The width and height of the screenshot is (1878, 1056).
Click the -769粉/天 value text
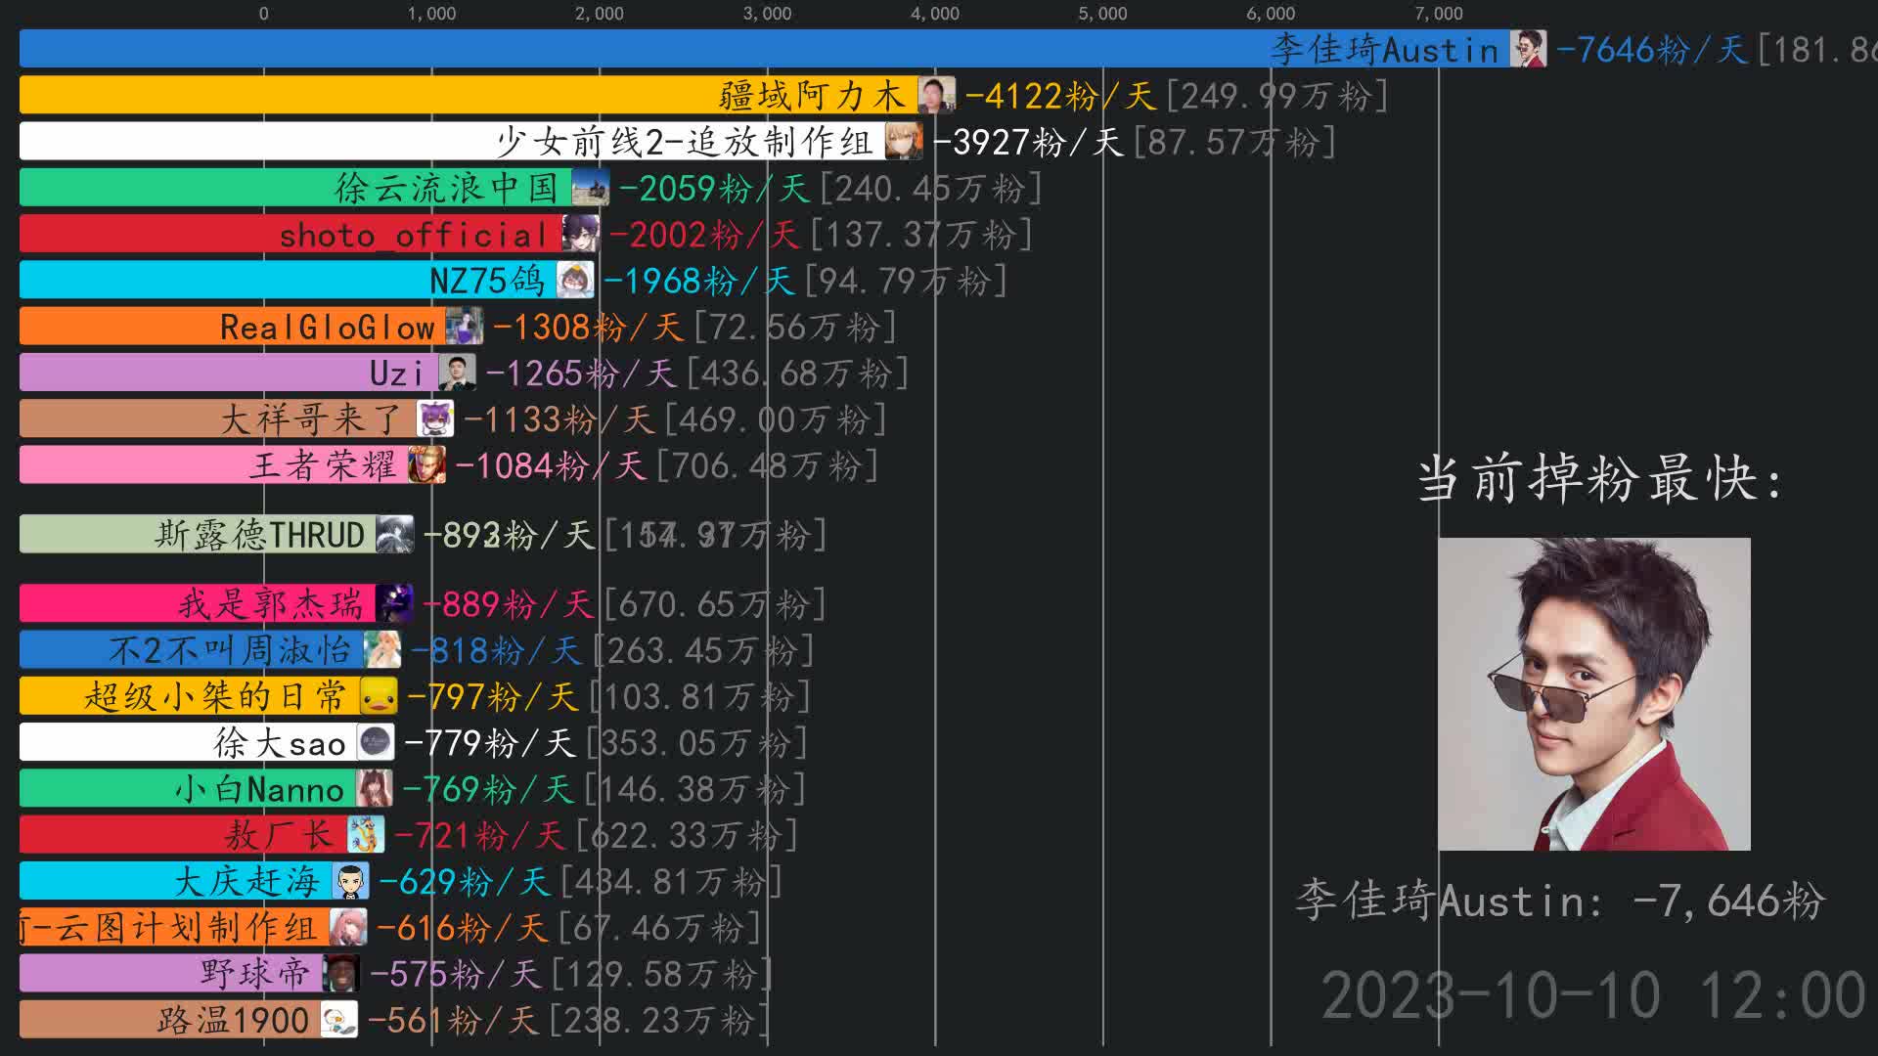[x=488, y=789]
